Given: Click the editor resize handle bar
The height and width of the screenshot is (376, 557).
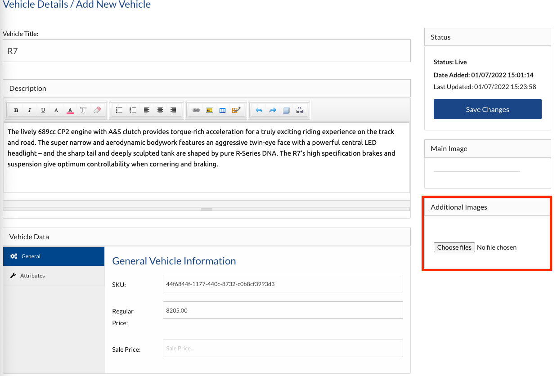Looking at the screenshot, I should click(207, 209).
